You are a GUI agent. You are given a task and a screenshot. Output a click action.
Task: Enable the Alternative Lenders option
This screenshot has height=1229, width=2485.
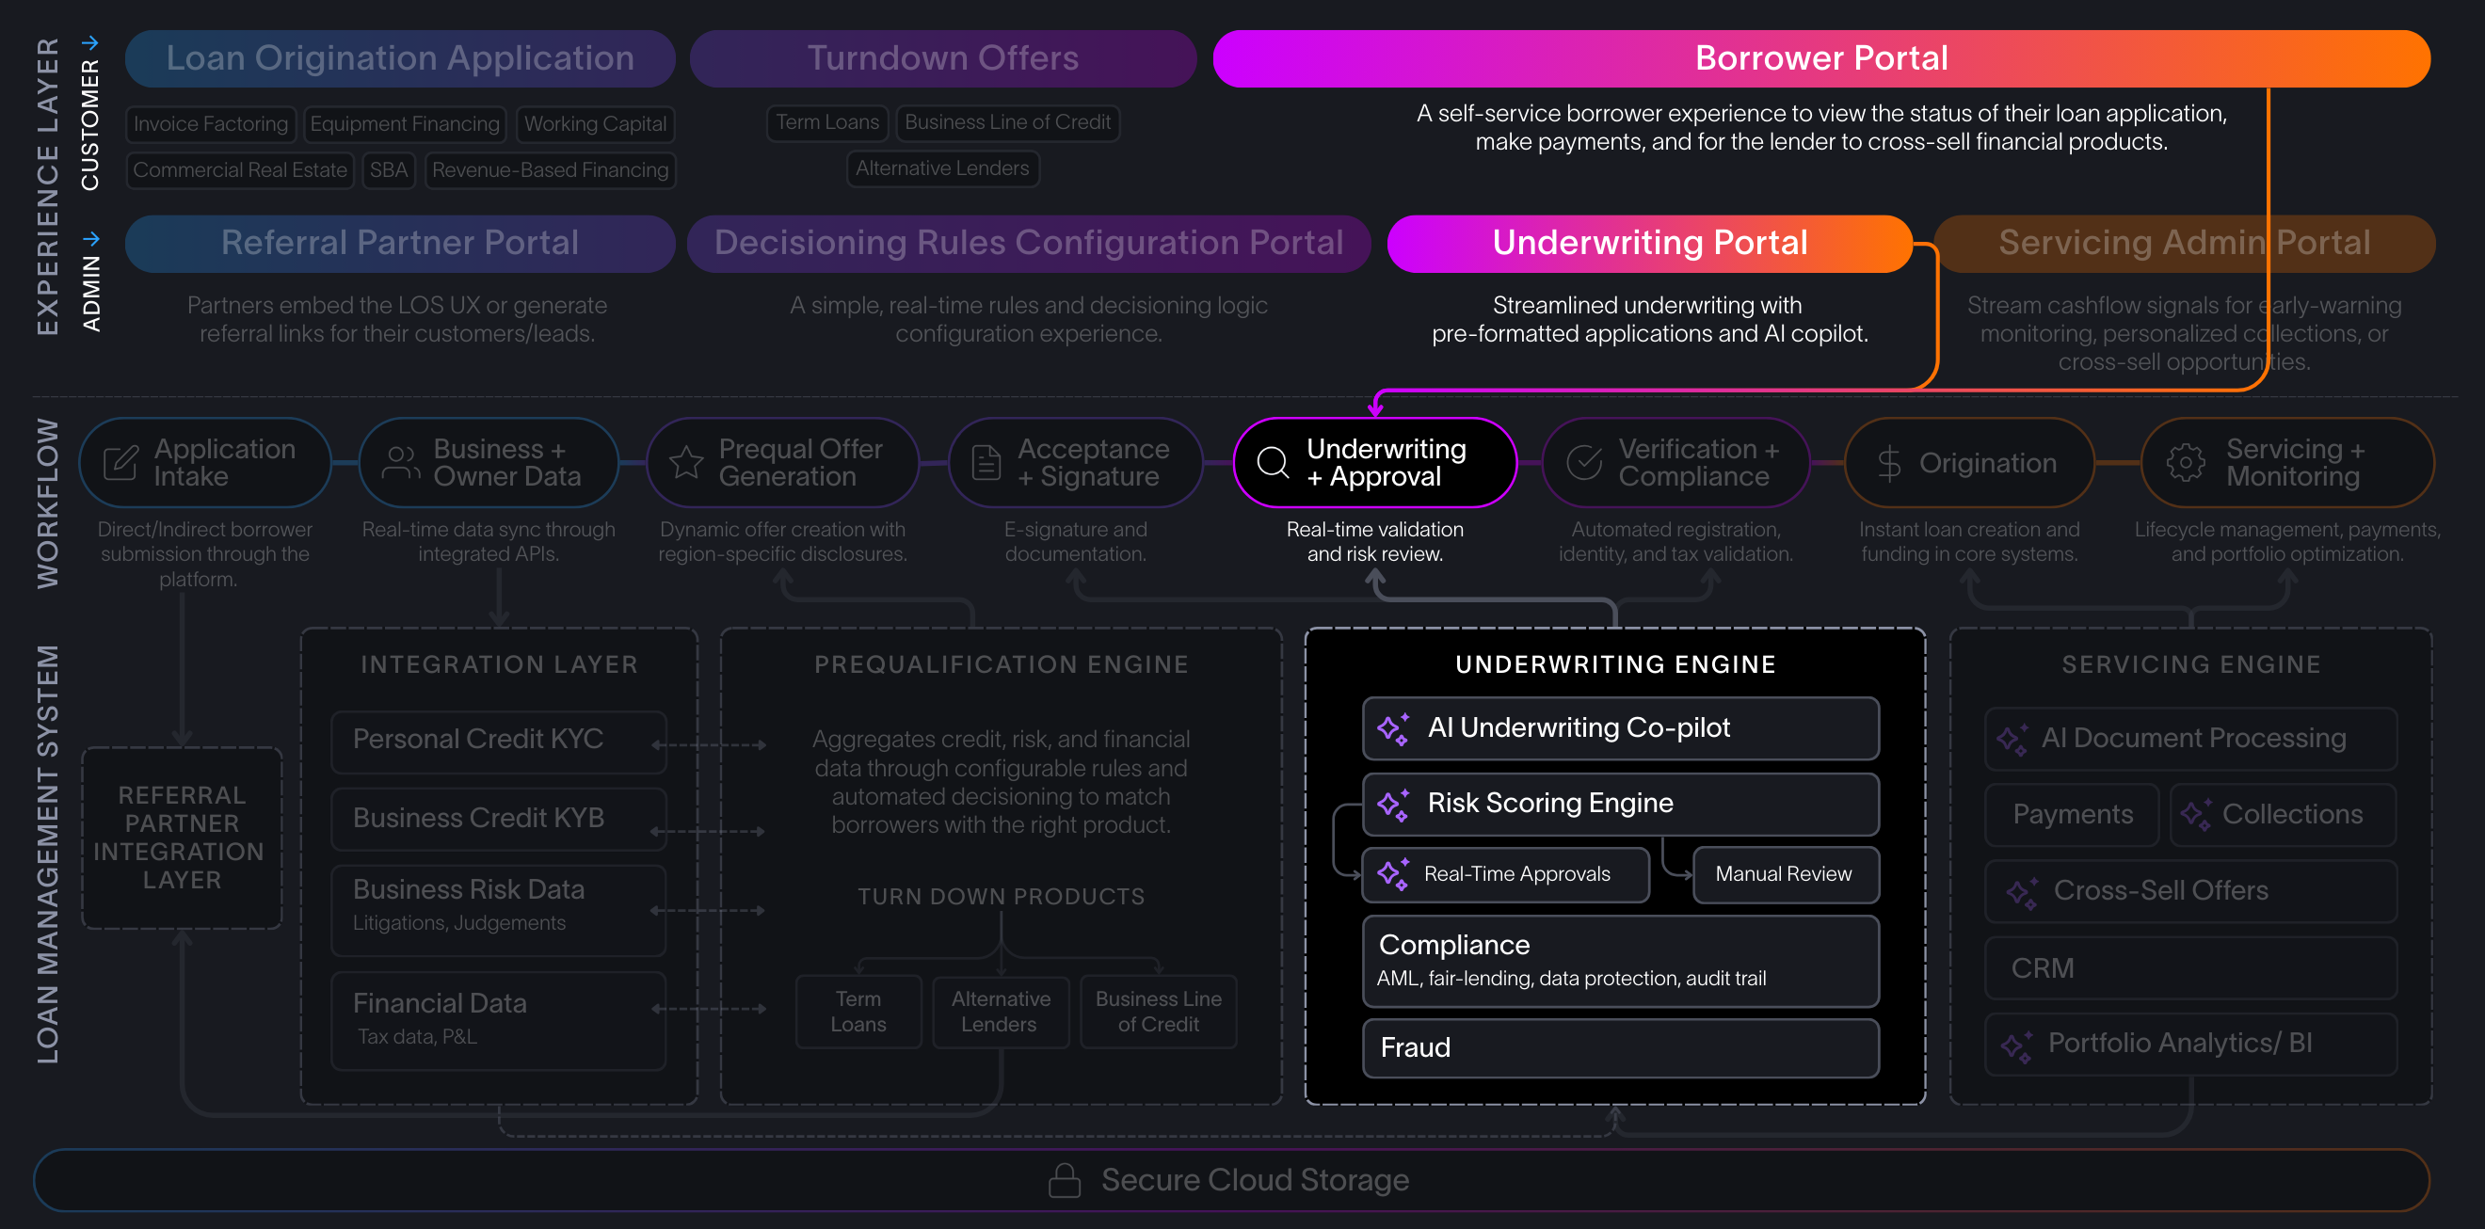click(942, 168)
